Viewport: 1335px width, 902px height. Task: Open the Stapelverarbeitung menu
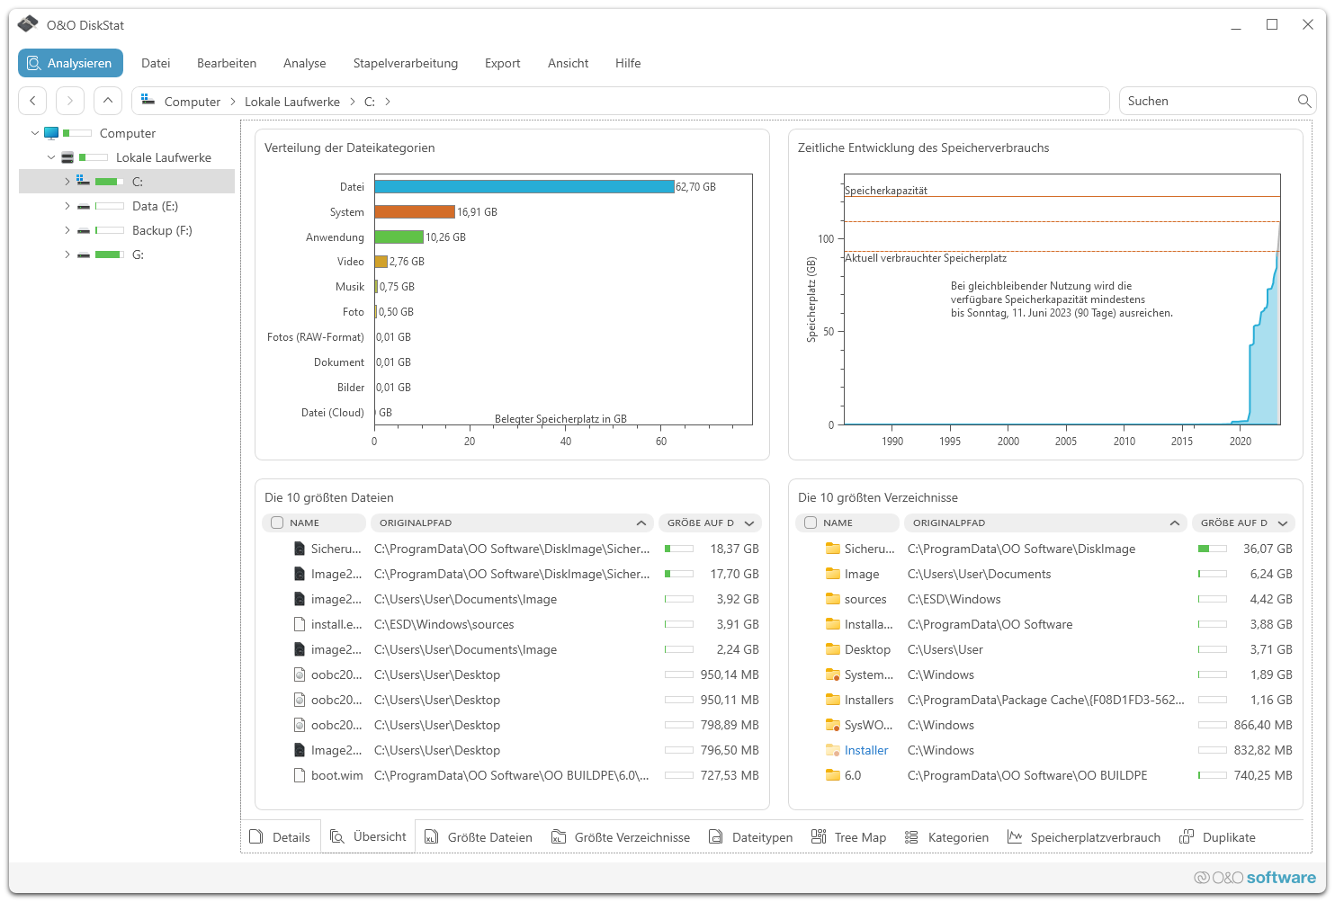(x=406, y=63)
